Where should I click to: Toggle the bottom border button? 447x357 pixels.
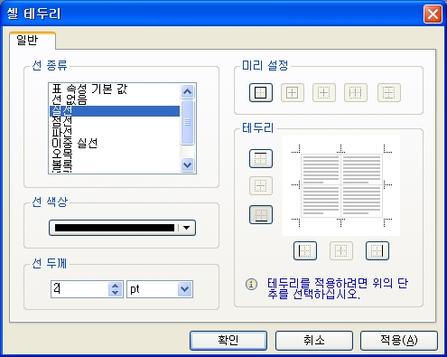click(x=261, y=215)
